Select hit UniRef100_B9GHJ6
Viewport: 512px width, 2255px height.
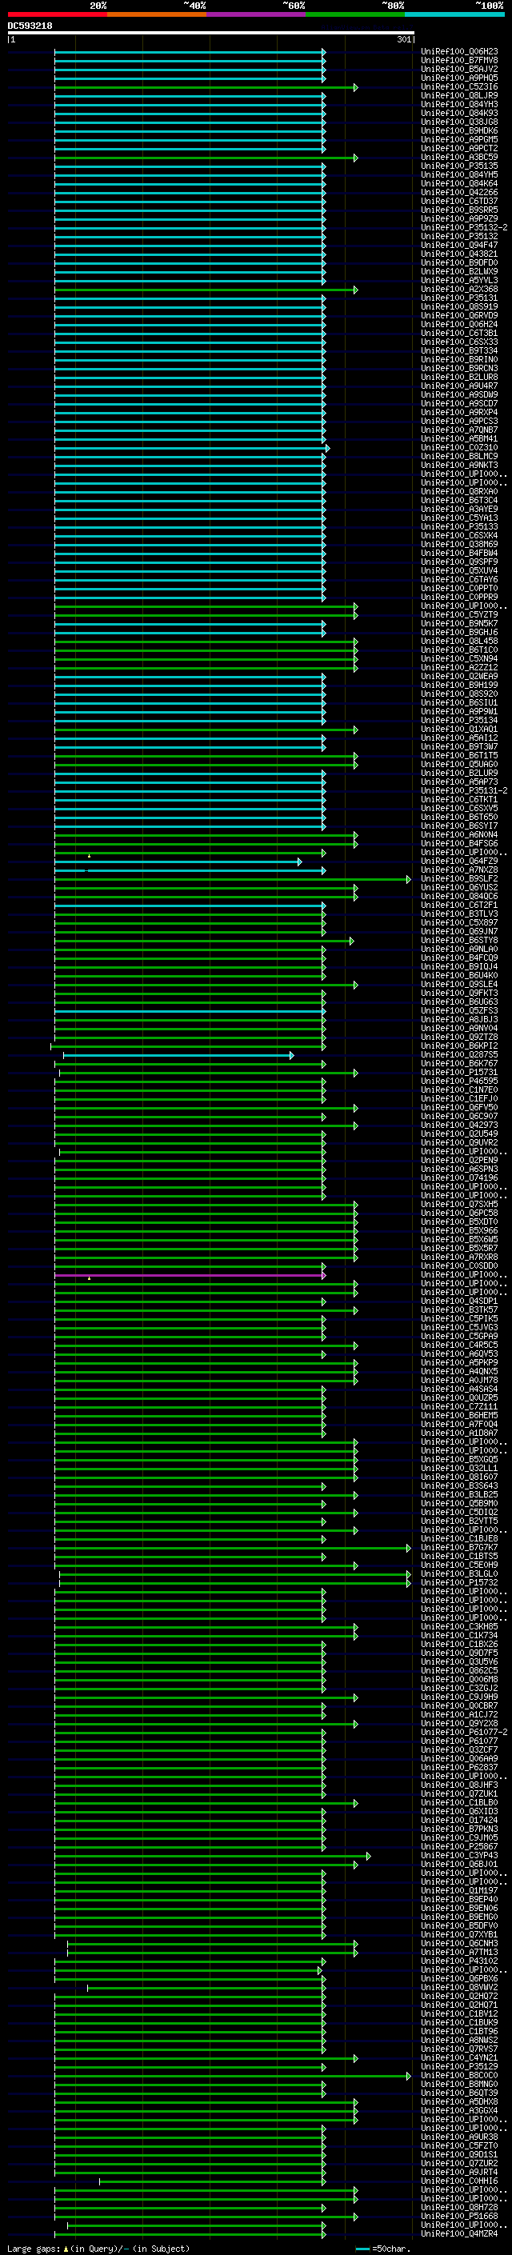pos(459,632)
